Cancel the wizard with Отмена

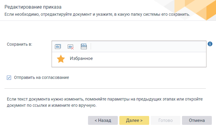tap(197, 120)
